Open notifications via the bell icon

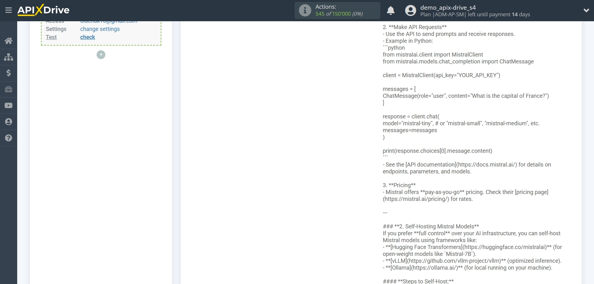[390, 10]
